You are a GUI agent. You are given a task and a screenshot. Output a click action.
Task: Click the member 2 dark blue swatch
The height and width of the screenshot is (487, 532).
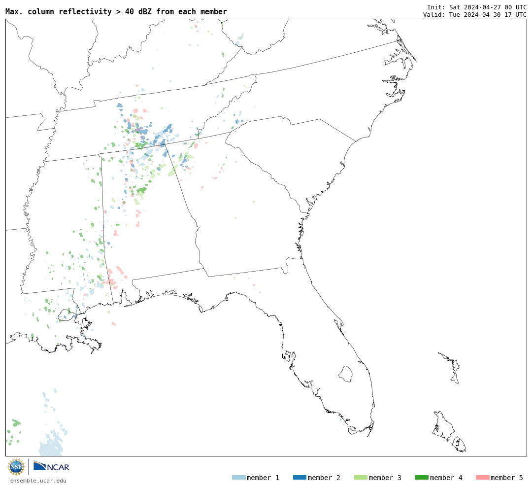299,477
